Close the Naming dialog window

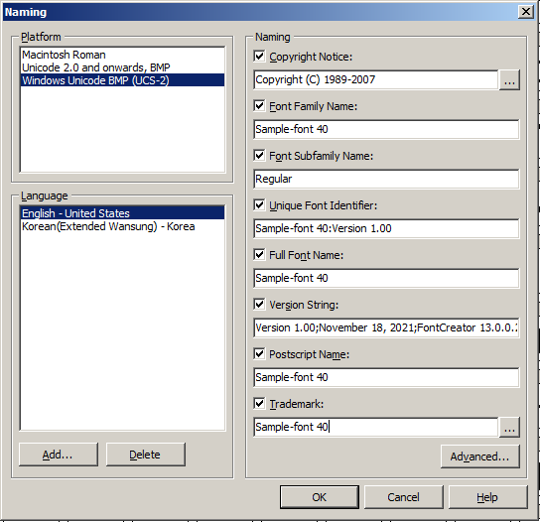(x=526, y=12)
